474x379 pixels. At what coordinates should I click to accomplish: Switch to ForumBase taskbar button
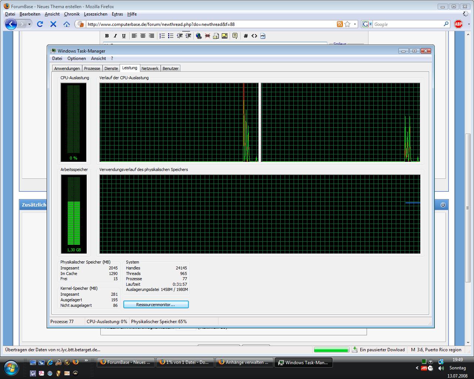click(x=126, y=362)
